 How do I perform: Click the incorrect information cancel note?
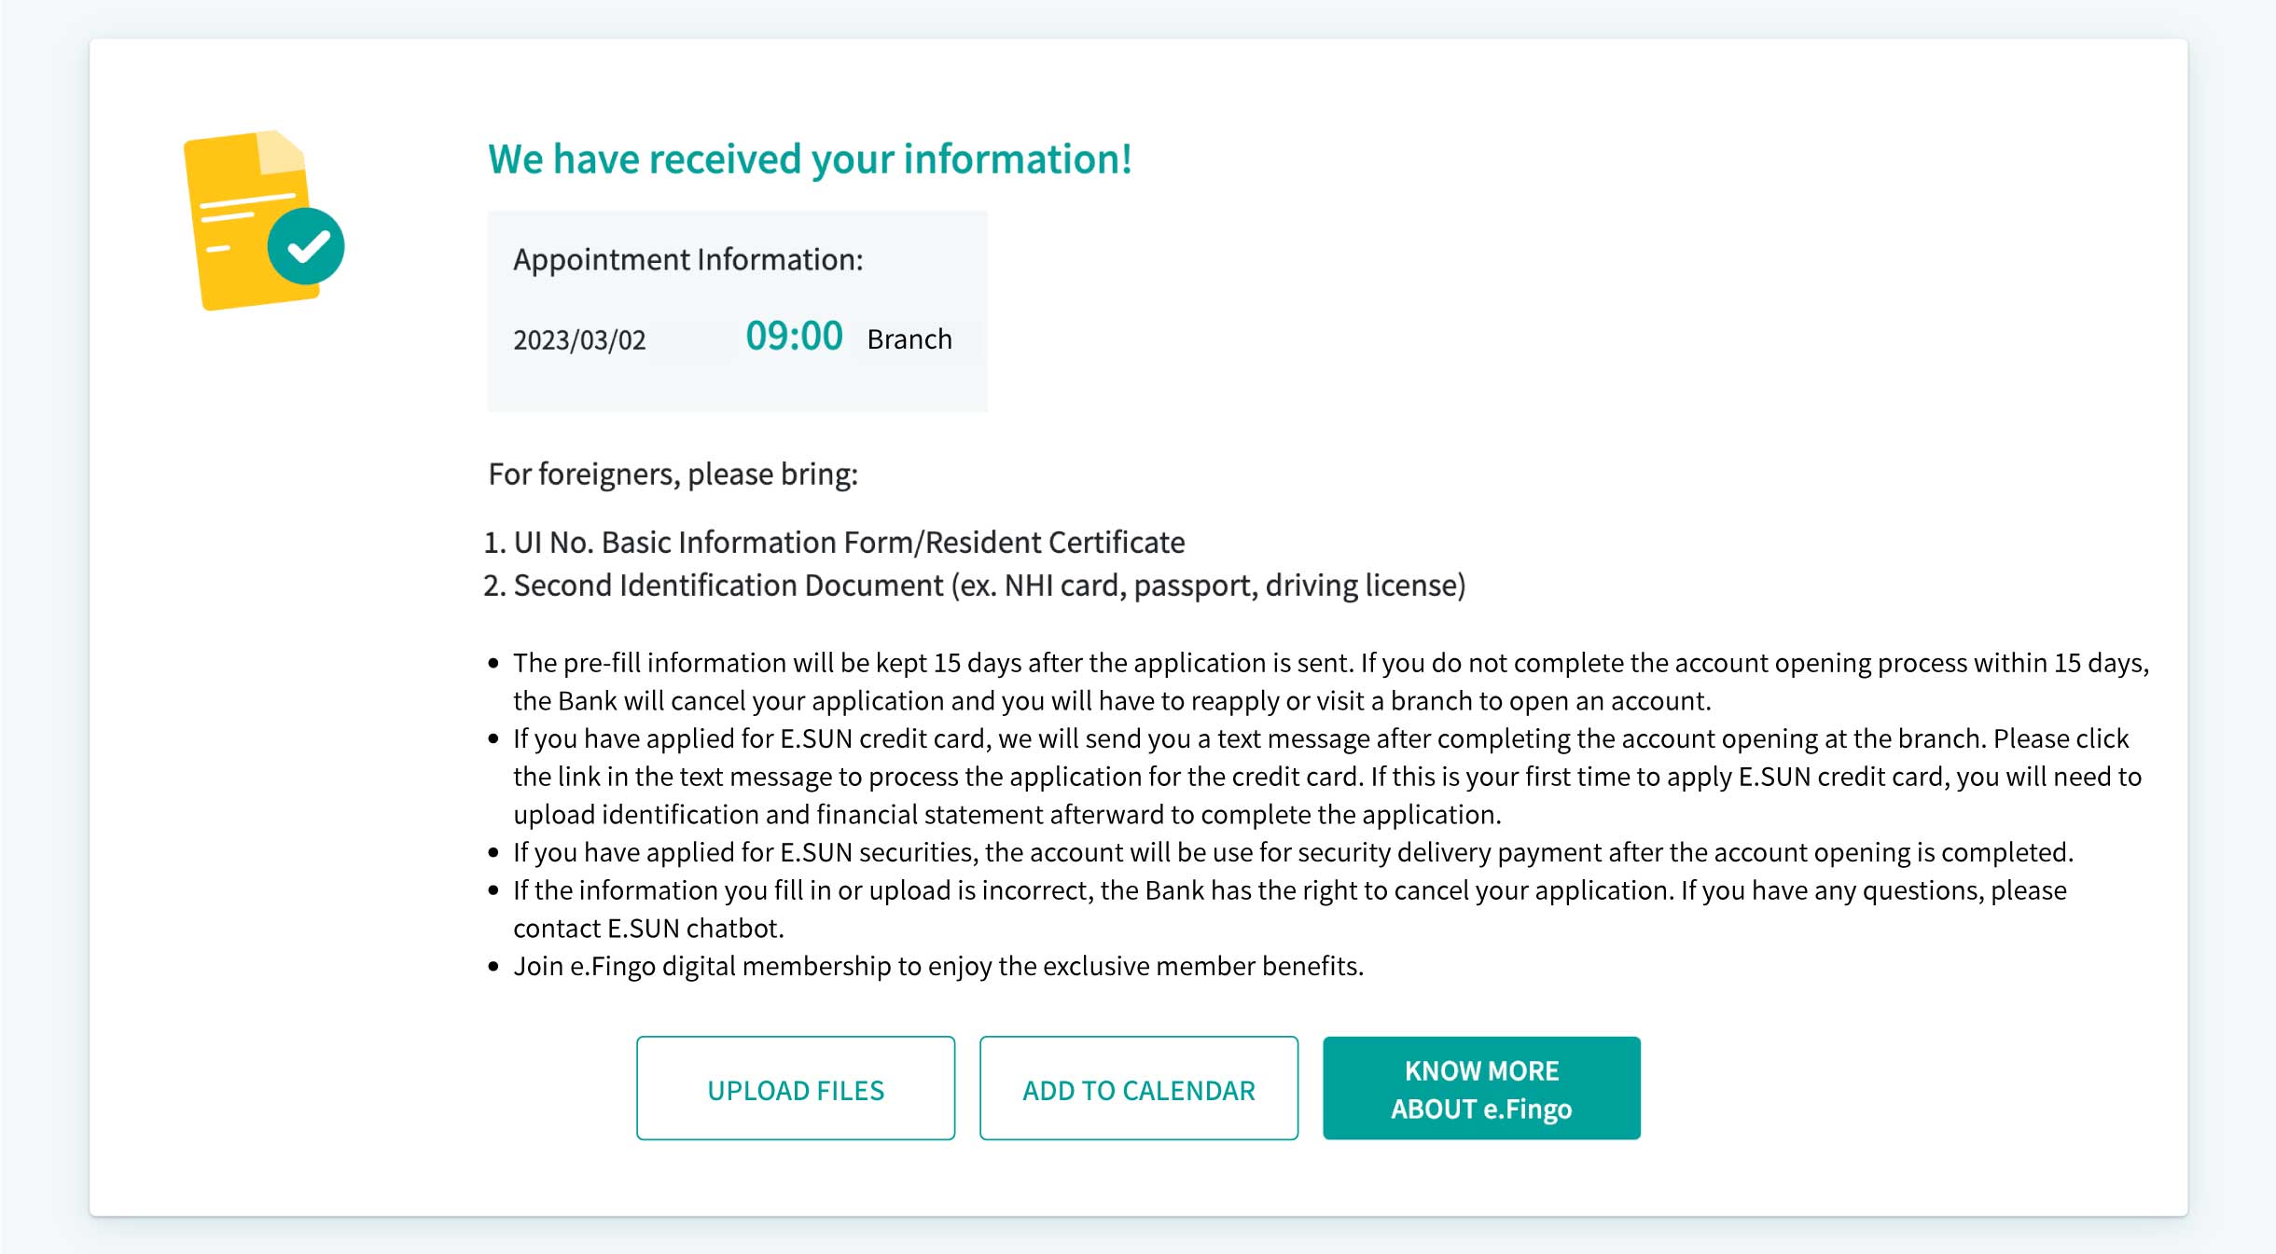[1290, 909]
